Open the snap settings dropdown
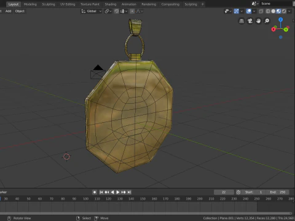The image size is (295, 221). pos(124,11)
